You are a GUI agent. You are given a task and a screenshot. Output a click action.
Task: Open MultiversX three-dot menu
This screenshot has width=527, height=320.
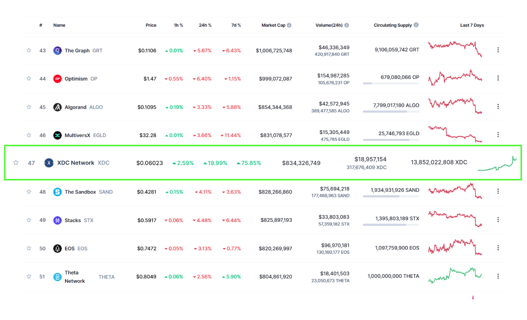(498, 135)
